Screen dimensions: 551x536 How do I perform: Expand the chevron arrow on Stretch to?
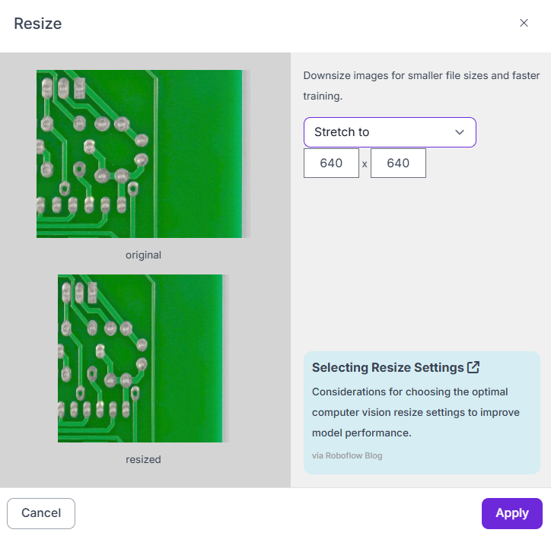coord(460,132)
